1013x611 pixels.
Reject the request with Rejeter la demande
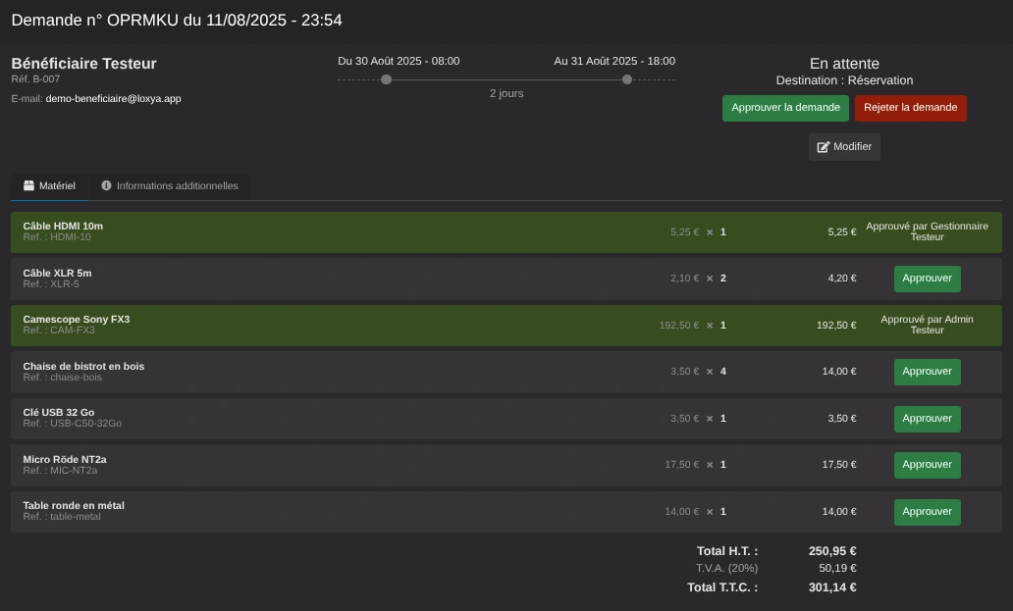point(910,108)
